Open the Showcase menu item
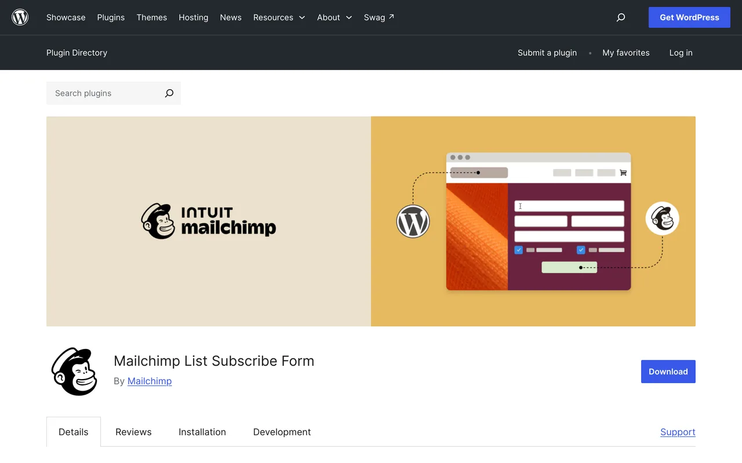The height and width of the screenshot is (463, 742). (x=66, y=17)
